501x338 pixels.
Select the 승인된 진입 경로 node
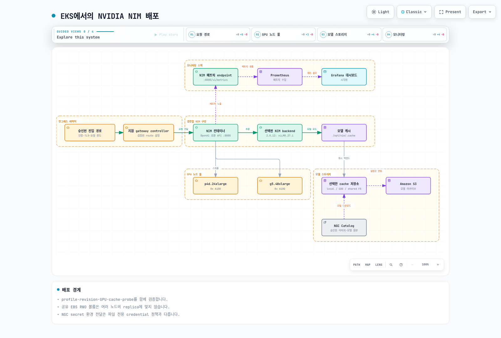point(90,133)
